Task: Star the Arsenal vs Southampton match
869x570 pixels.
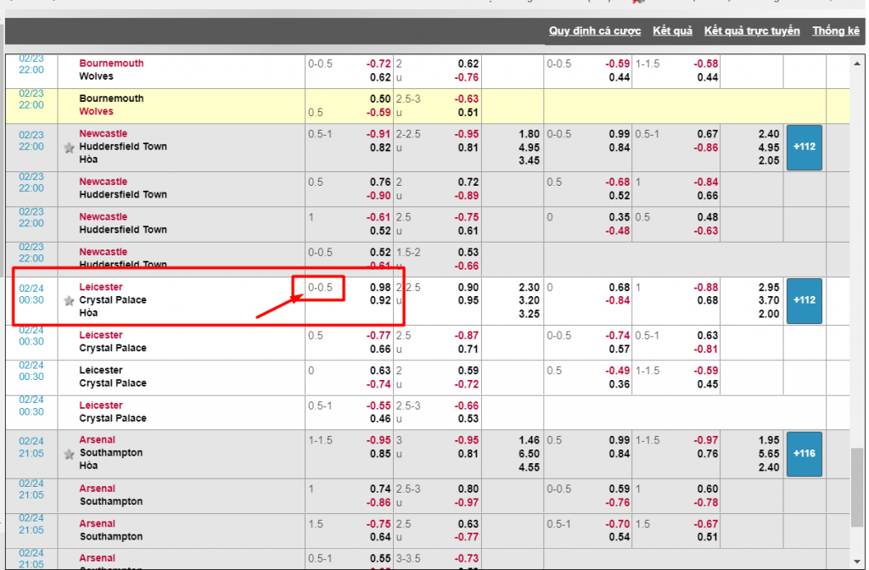Action: tap(69, 455)
